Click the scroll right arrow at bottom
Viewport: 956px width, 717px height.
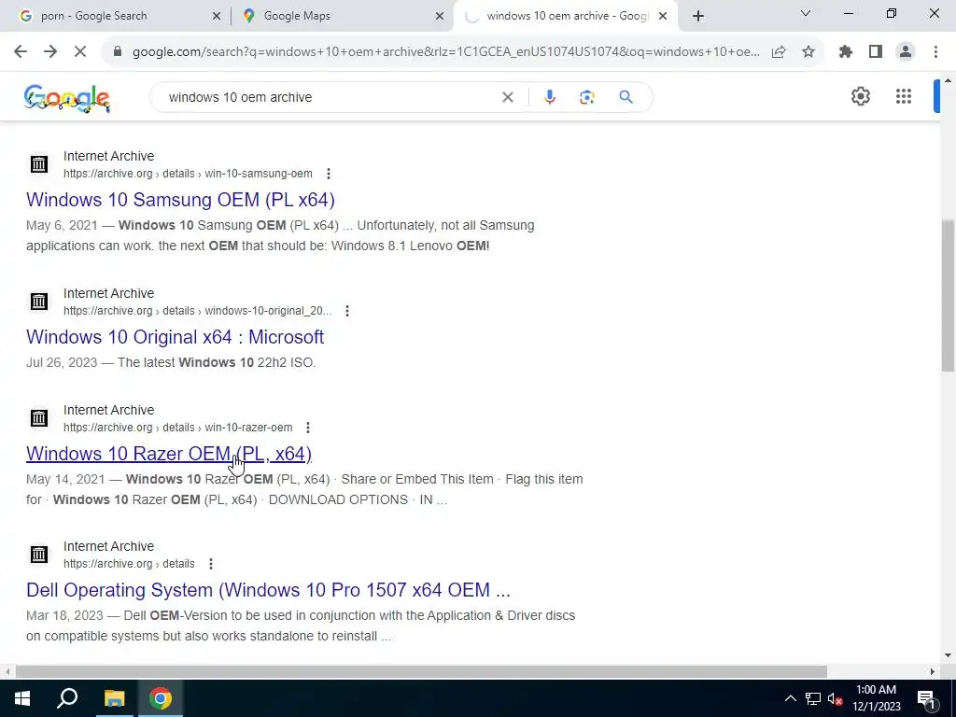pos(933,672)
